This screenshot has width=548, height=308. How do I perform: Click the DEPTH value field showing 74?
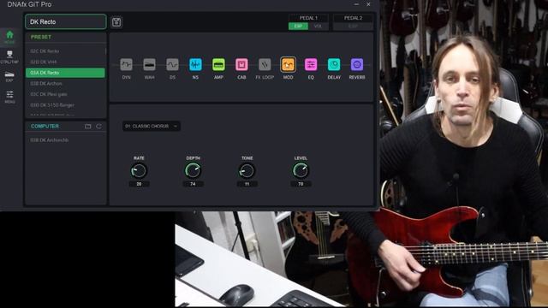pyautogui.click(x=193, y=184)
